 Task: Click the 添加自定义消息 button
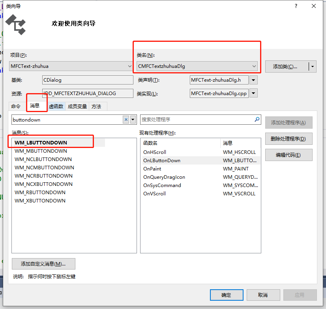click(x=43, y=264)
